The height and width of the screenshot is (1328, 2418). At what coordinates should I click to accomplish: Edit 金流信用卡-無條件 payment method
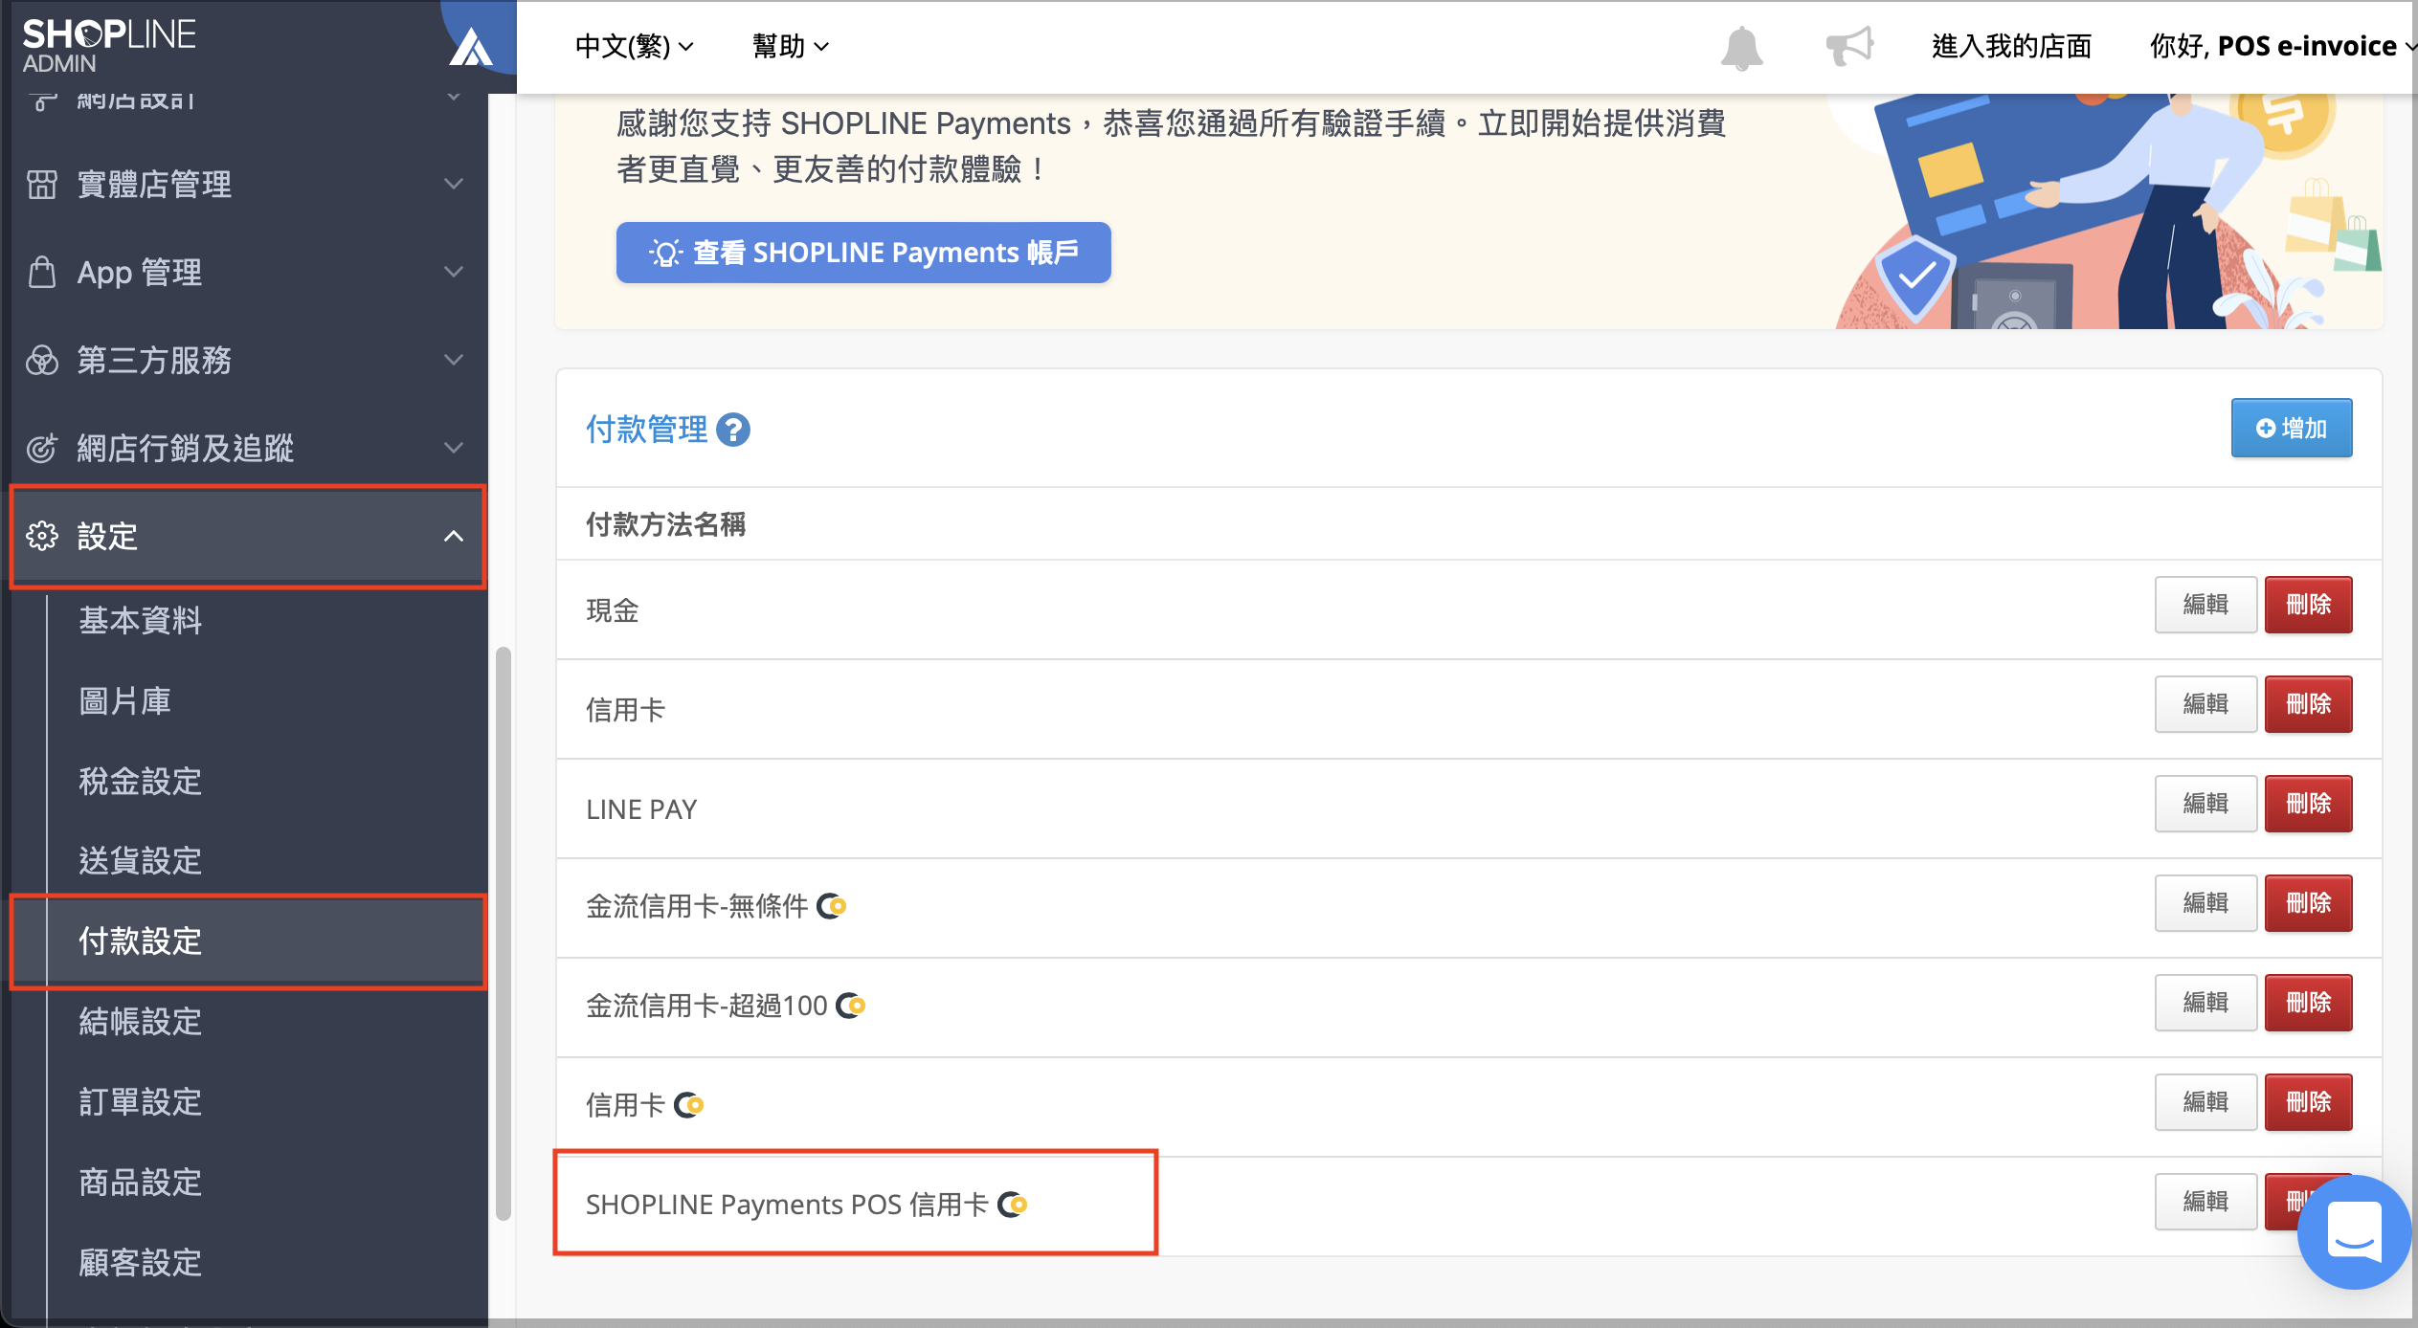[x=2205, y=903]
